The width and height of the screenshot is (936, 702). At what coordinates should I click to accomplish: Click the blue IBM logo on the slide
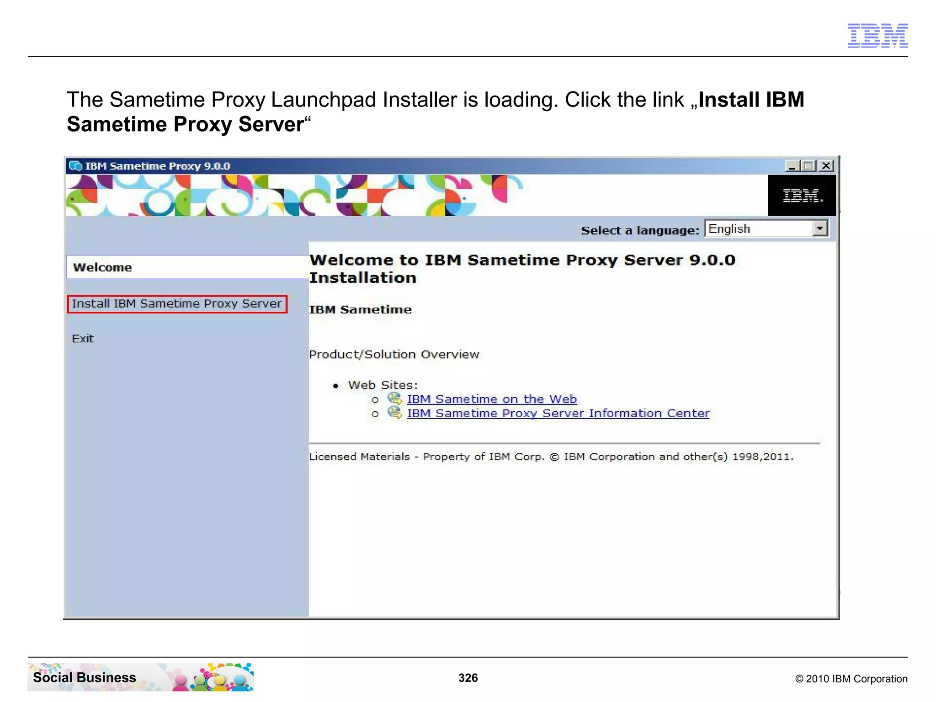[877, 36]
